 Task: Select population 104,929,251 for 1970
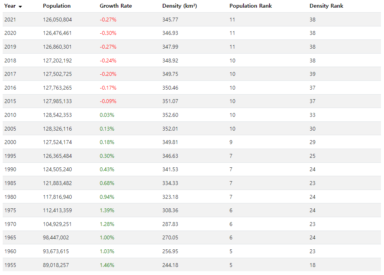click(57, 224)
